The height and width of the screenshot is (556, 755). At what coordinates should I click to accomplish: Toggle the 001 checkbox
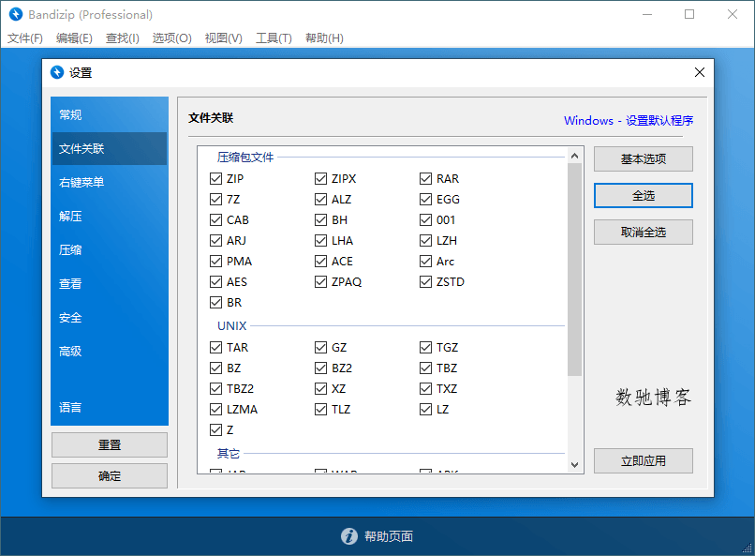[425, 219]
